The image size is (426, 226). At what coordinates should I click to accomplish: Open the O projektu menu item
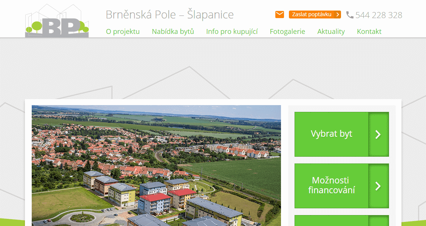coord(123,32)
